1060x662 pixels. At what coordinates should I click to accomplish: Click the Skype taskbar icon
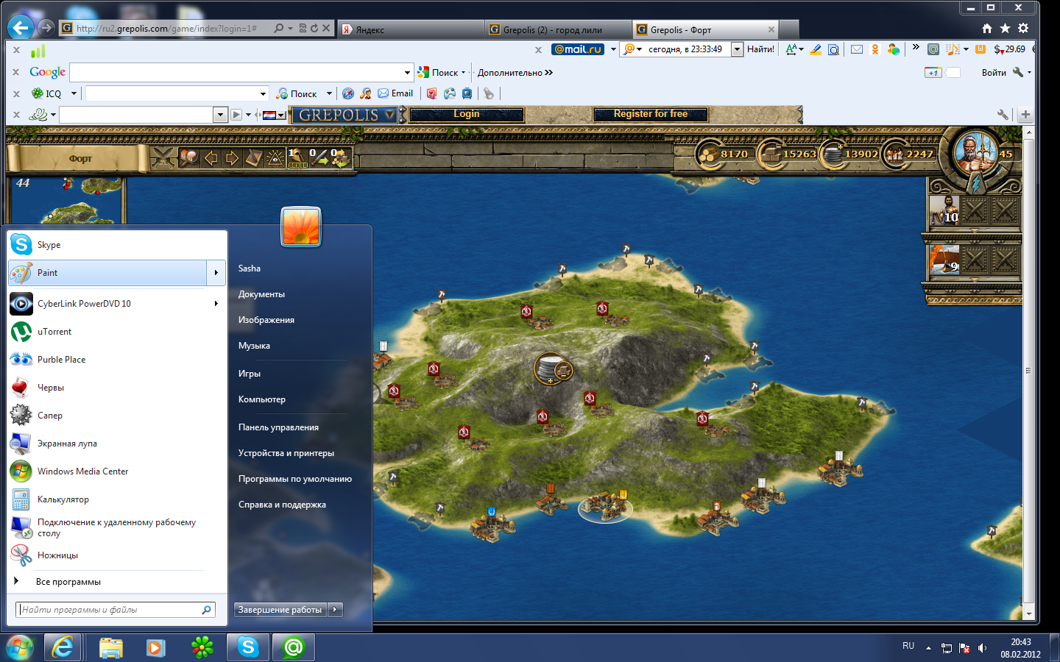click(248, 647)
